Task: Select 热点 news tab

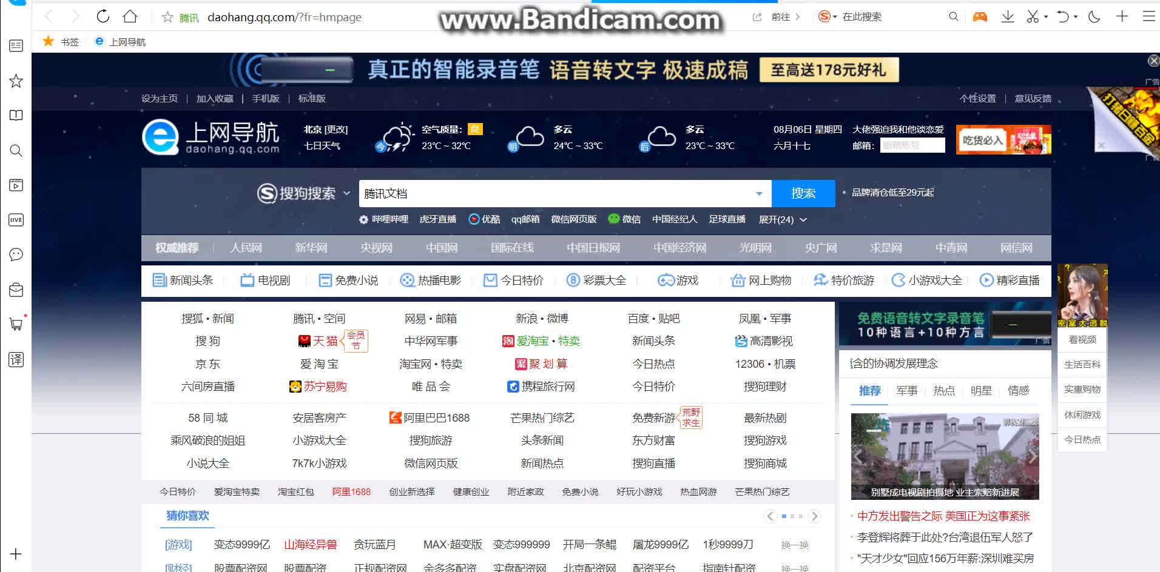Action: pos(944,391)
